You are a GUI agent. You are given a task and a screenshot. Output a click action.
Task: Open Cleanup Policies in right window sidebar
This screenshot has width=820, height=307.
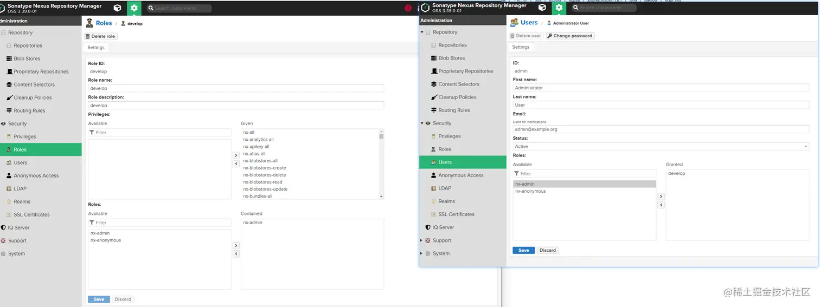[457, 97]
